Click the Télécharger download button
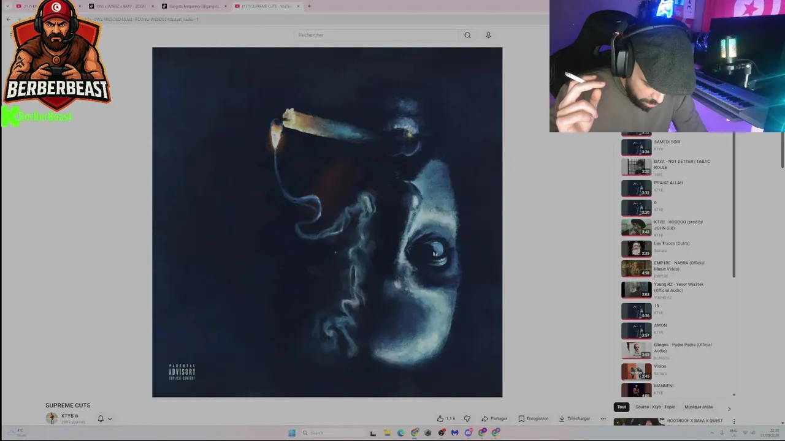The height and width of the screenshot is (441, 785). click(x=575, y=419)
